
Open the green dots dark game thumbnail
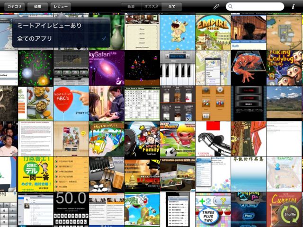pyautogui.click(x=36, y=68)
